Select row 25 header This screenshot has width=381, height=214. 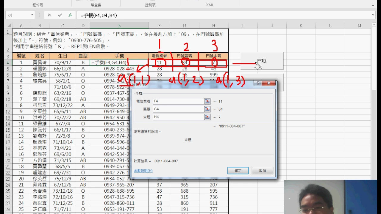pos(8,191)
